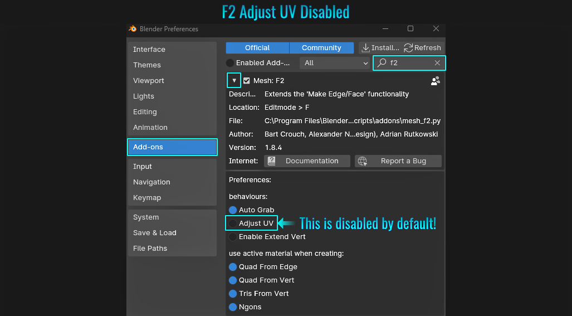Image resolution: width=572 pixels, height=316 pixels.
Task: Toggle the Community support level filter
Action: [x=321, y=48]
